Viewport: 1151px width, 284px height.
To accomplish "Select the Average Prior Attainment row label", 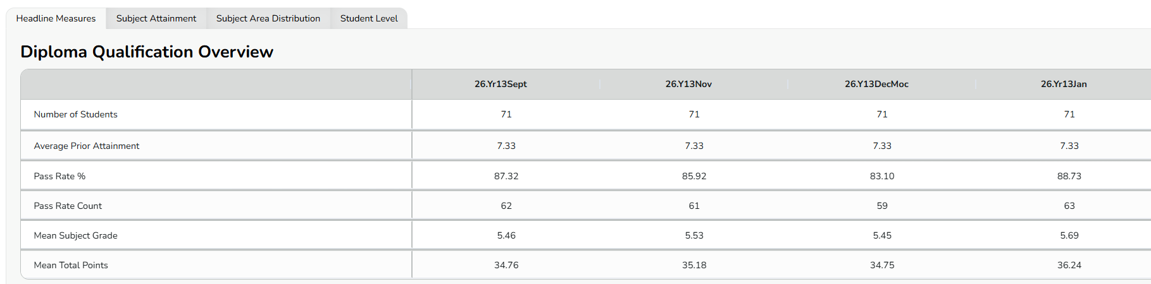I will tap(87, 146).
